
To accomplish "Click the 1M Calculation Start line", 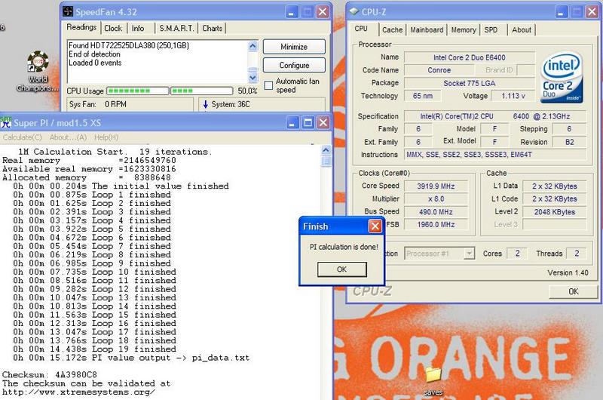I will tap(115, 152).
